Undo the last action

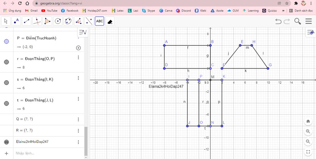point(278,21)
